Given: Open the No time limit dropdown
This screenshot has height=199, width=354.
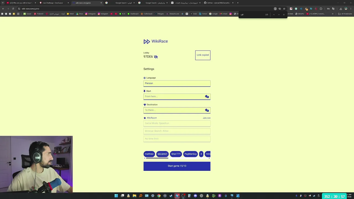Looking at the screenshot, I should pyautogui.click(x=177, y=139).
